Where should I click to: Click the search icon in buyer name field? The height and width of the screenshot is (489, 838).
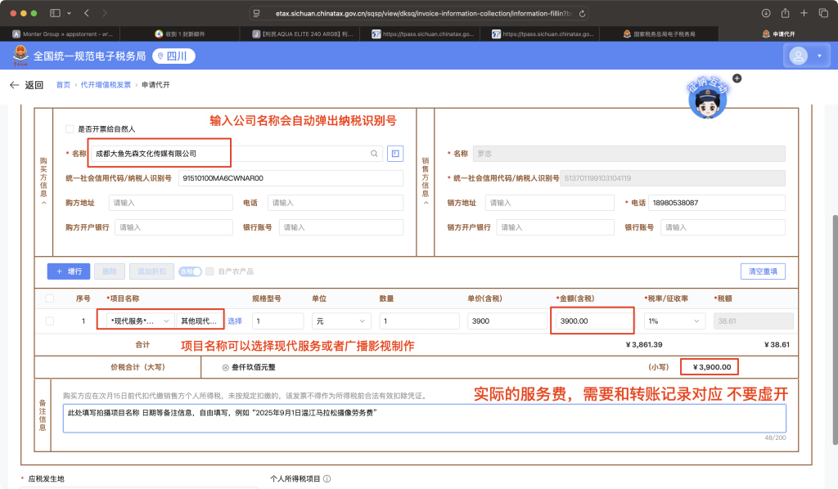point(374,153)
